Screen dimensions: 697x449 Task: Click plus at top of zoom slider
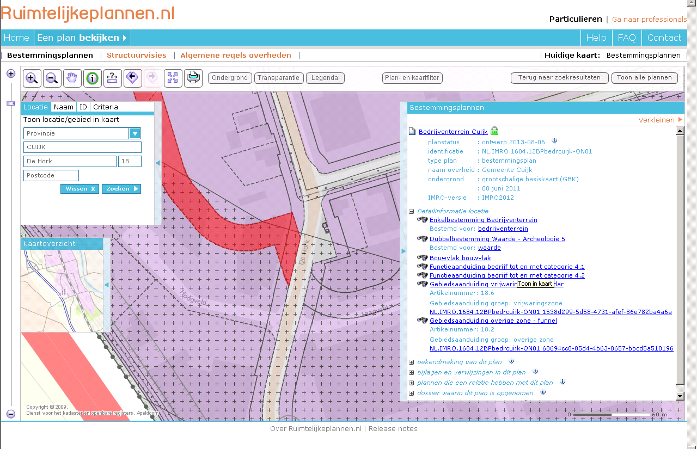click(11, 73)
